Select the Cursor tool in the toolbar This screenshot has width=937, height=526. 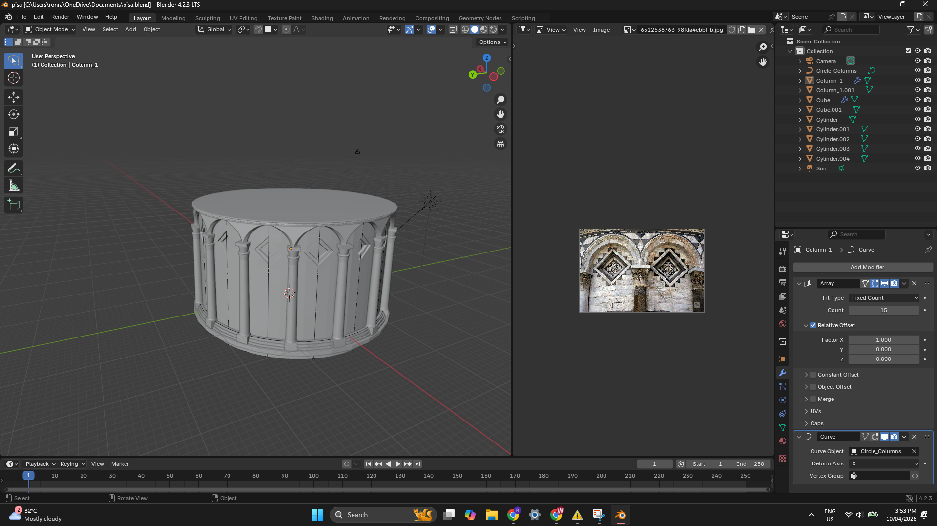pyautogui.click(x=14, y=78)
